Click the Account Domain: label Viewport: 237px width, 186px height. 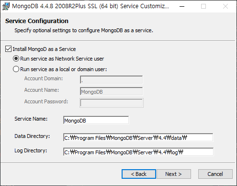point(44,78)
